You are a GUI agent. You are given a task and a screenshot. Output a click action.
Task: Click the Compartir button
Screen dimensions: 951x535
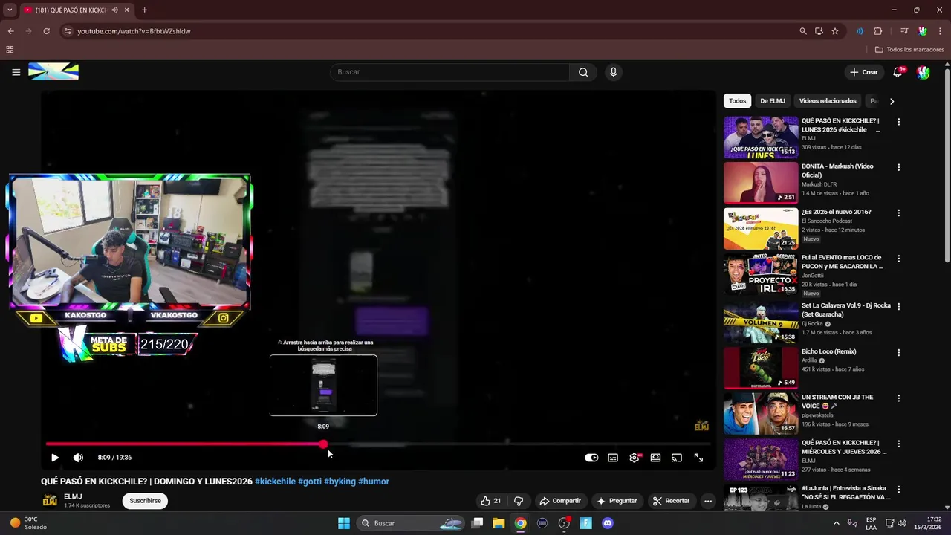coord(560,501)
